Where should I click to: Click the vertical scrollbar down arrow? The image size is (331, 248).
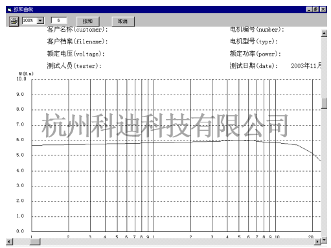tap(324, 240)
